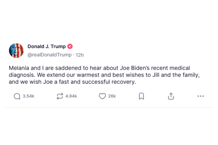Open Donald J. Trump display name
218x145 pixels.
(x=47, y=47)
